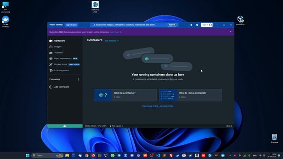This screenshot has height=159, width=283.
Task: Open Sublime Text from the taskbar
Action: coord(164,155)
